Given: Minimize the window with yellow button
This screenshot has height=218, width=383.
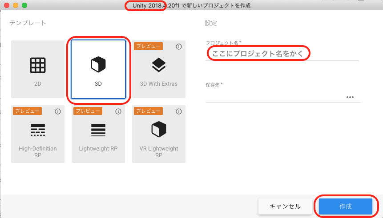Looking at the screenshot, I should point(15,5).
